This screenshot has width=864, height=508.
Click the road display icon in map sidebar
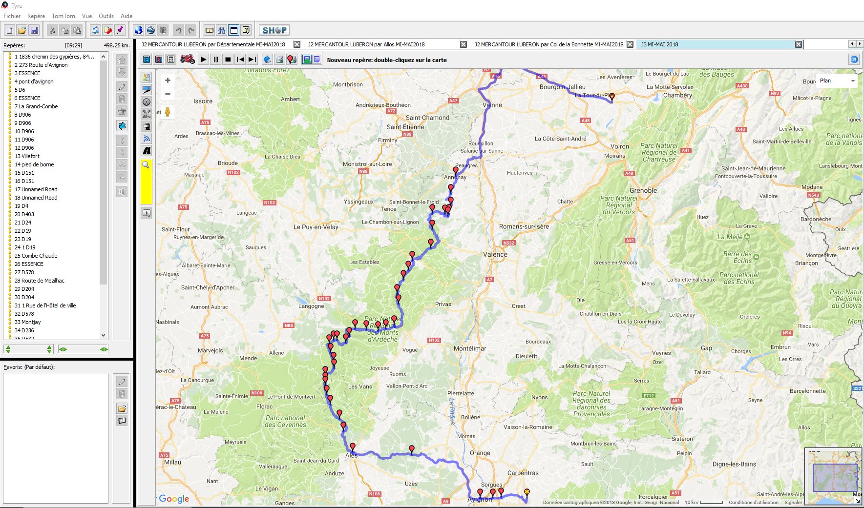pyautogui.click(x=147, y=151)
